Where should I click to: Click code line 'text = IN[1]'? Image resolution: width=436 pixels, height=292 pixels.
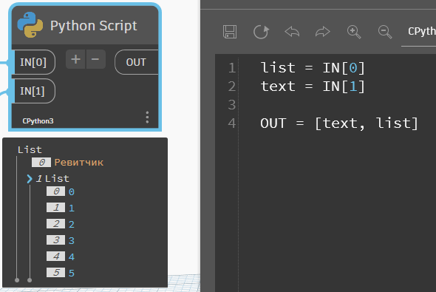(x=313, y=86)
